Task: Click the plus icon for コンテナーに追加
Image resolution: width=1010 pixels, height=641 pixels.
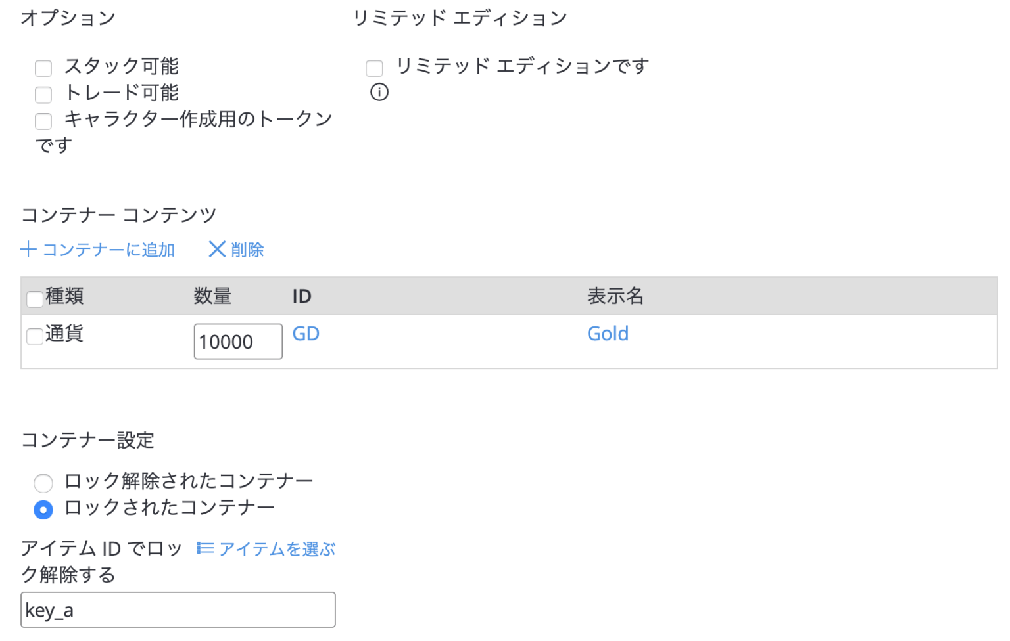Action: pos(28,250)
